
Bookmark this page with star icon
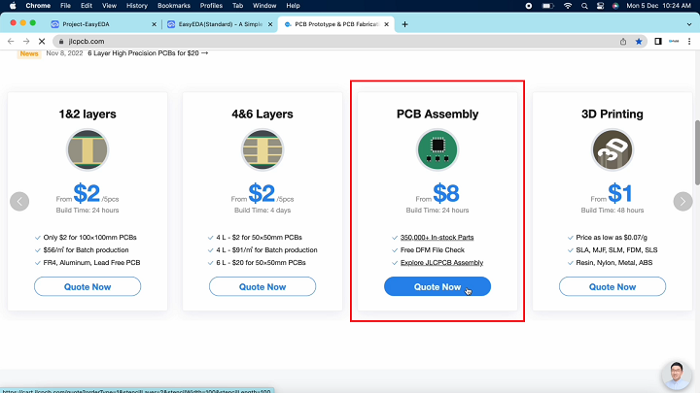(639, 42)
